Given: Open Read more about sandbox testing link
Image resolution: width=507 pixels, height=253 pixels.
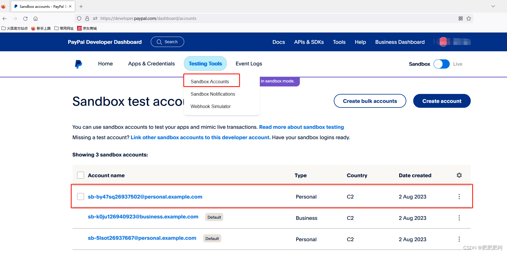Looking at the screenshot, I should click(x=302, y=127).
